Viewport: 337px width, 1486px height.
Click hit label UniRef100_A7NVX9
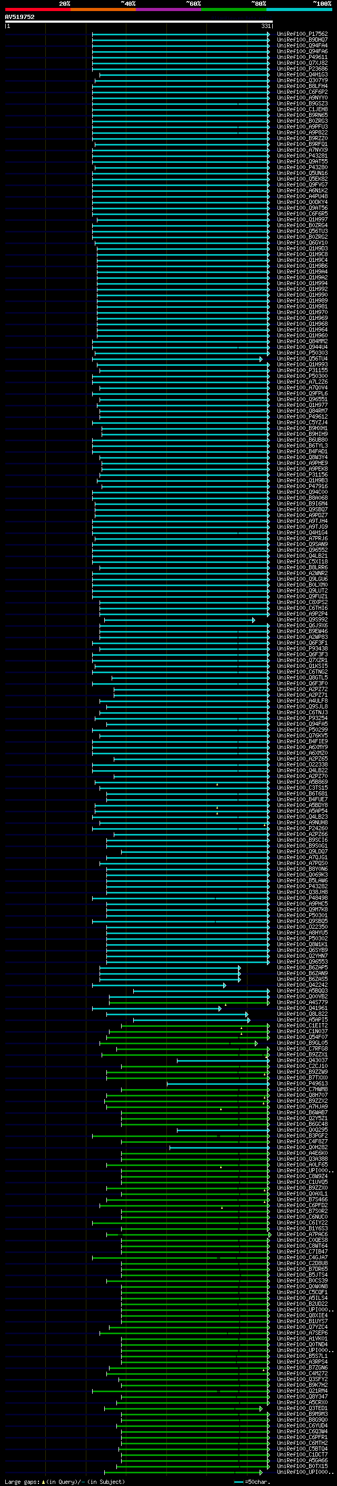pos(302,150)
